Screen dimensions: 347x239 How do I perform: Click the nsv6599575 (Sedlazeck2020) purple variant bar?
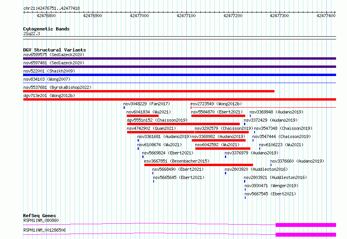point(179,58)
